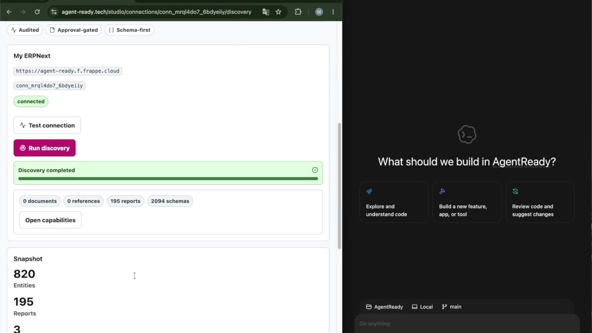Select the conn_mrql4do7_6bdyeiiy connection ID
592x333 pixels.
point(49,86)
